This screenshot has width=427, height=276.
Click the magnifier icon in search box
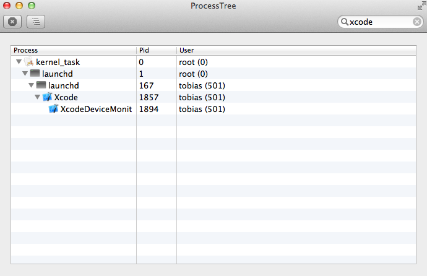[344, 22]
